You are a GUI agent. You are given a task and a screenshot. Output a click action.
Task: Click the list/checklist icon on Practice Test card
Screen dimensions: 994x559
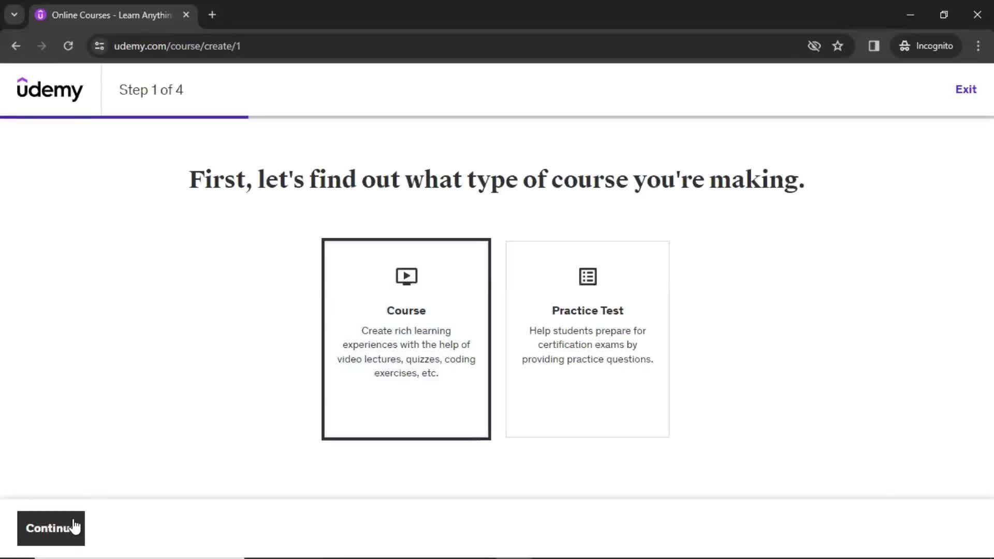click(x=587, y=276)
